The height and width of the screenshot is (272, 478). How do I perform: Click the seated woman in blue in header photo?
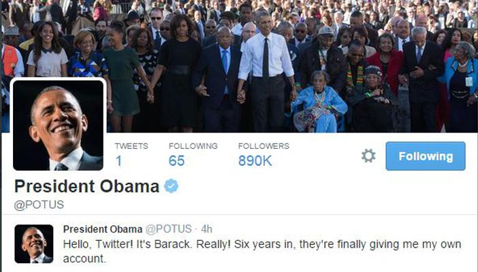coord(319,102)
